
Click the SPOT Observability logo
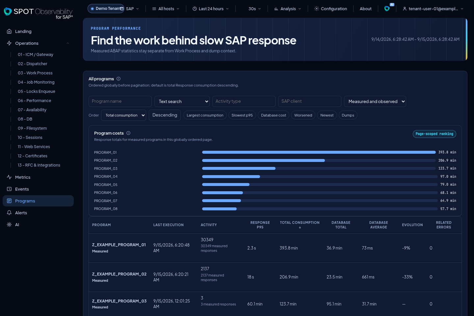(38, 13)
